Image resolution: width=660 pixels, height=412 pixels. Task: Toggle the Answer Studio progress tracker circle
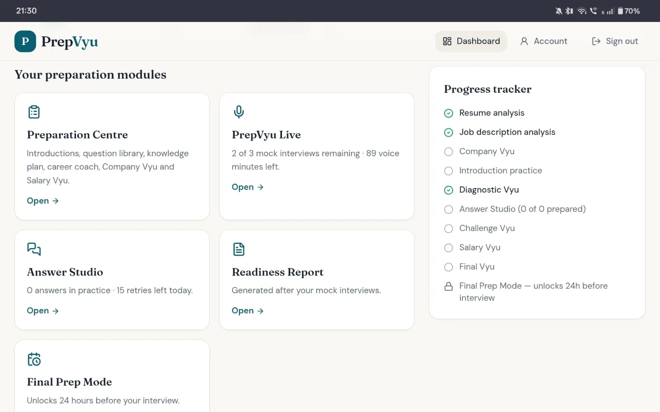448,210
